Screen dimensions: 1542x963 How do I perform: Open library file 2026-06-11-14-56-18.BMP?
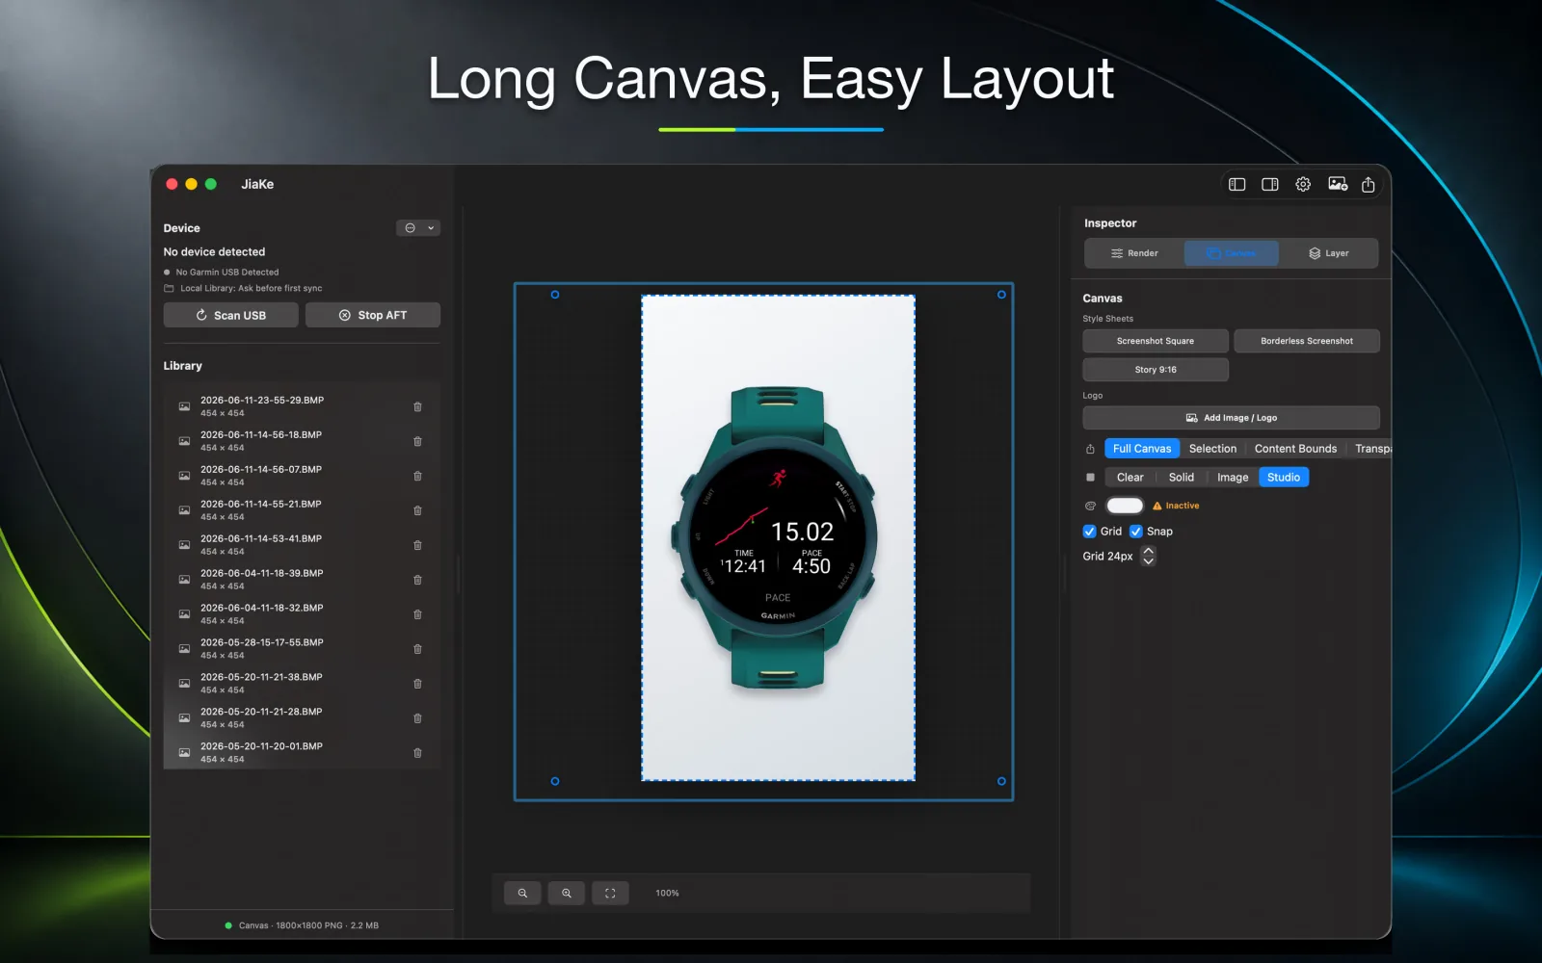coord(302,441)
